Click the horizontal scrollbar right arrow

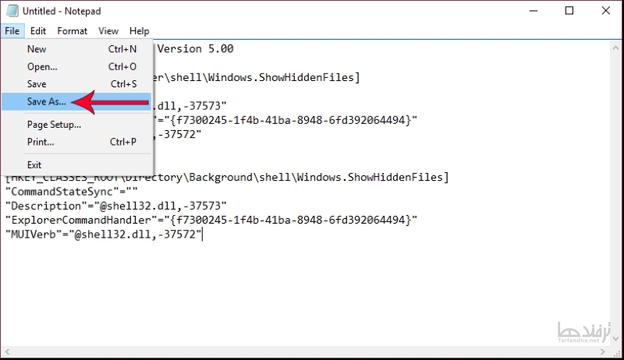pyautogui.click(x=602, y=351)
